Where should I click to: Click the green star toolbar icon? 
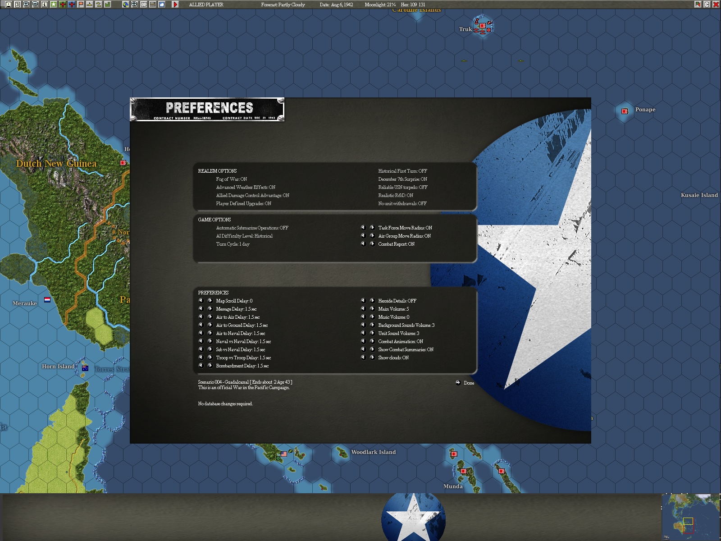click(x=54, y=5)
